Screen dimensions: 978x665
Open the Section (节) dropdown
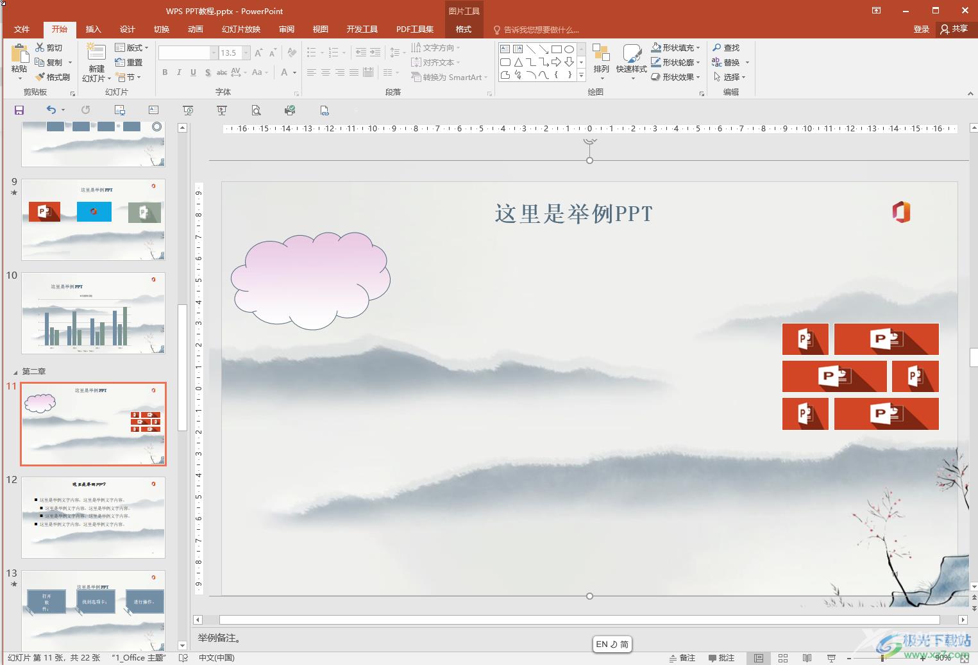tap(129, 77)
